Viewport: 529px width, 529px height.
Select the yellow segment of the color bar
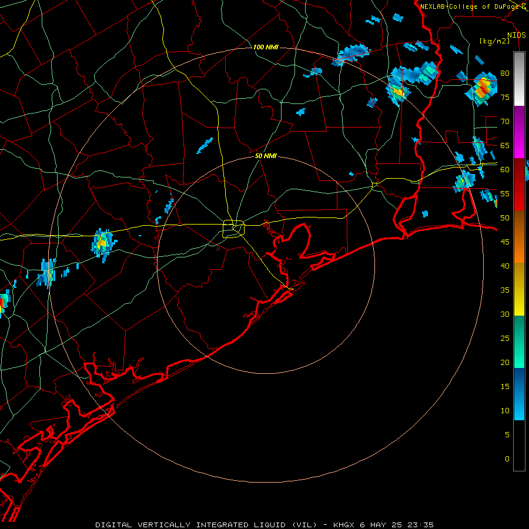pyautogui.click(x=519, y=289)
